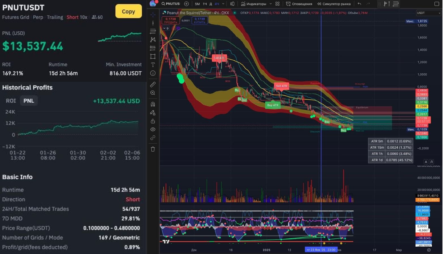This screenshot has height=254, width=443.
Task: Open the Индикаторы indicators menu
Action: [254, 4]
